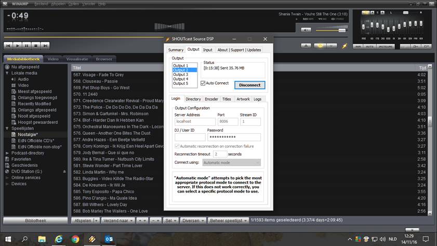Switch to the Encoder tab
This screenshot has height=246, width=437.
coord(211,99)
